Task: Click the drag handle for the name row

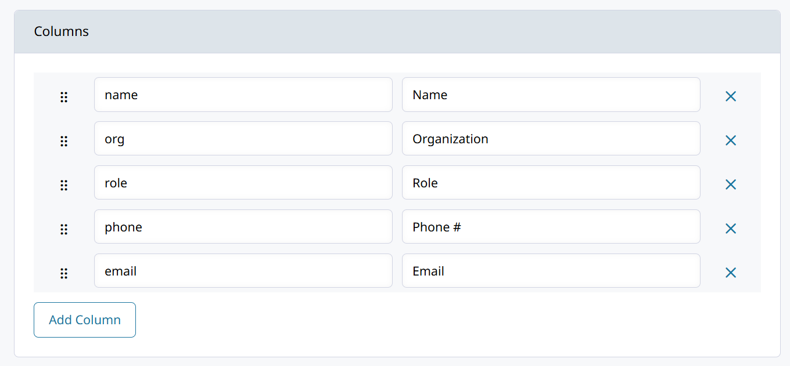Action: click(x=64, y=97)
